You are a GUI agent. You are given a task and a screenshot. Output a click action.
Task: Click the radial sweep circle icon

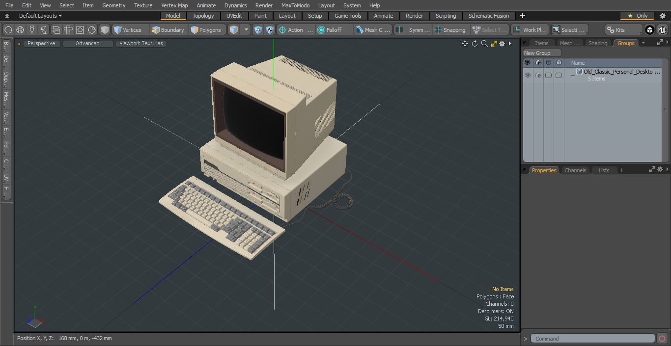pos(92,30)
